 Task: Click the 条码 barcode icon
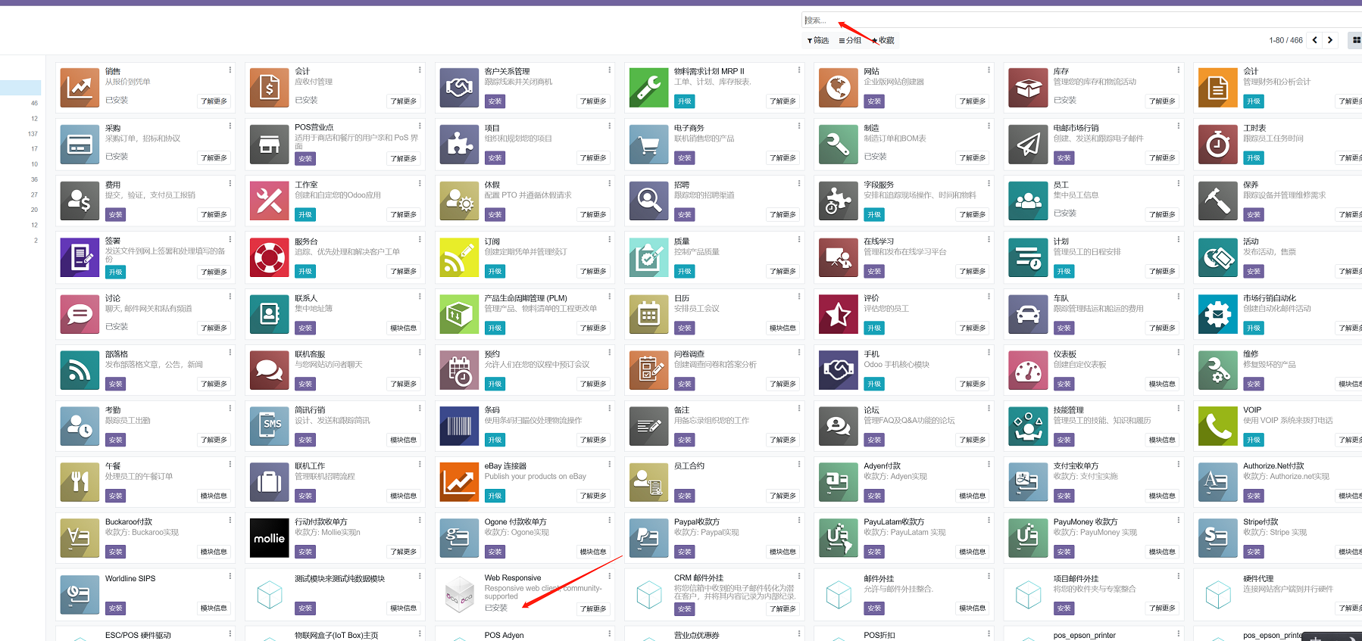(459, 427)
